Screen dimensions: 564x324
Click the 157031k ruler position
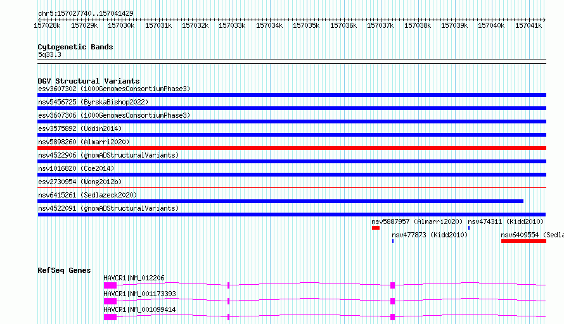coord(158,25)
